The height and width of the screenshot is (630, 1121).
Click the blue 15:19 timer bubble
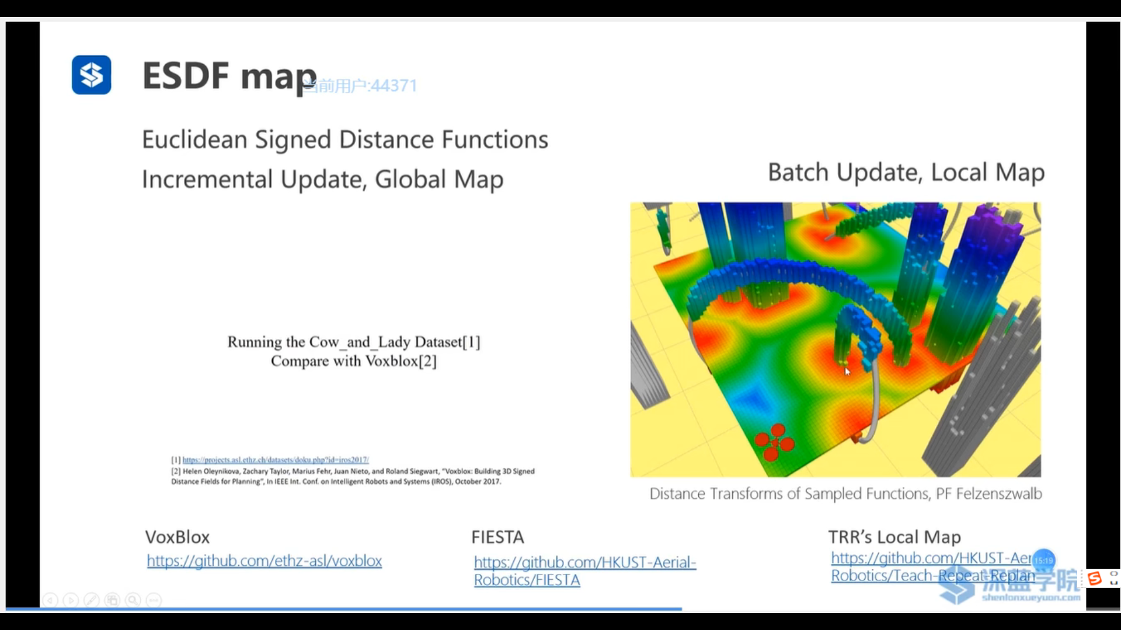[x=1043, y=560]
